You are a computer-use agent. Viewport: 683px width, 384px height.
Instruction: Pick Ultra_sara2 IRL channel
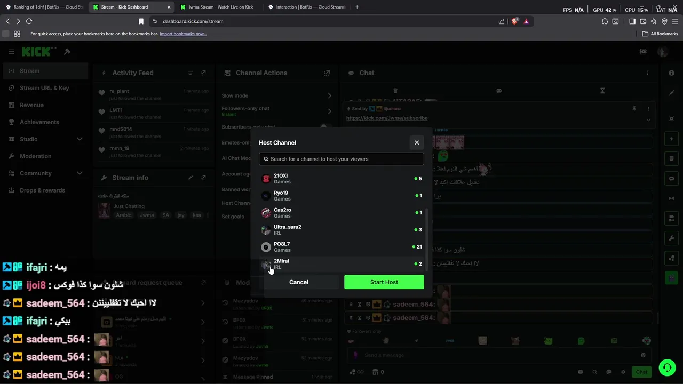pos(341,230)
